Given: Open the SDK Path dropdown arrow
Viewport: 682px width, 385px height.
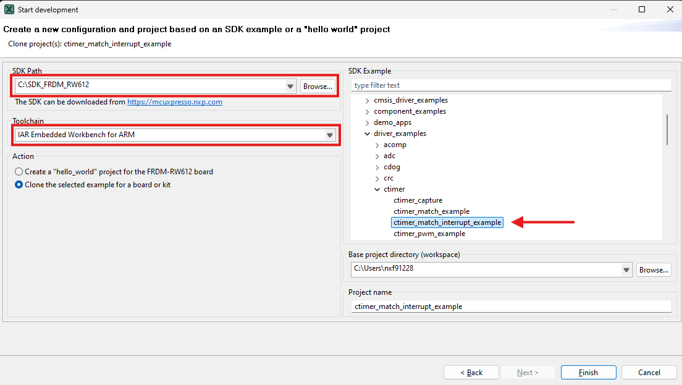Looking at the screenshot, I should (x=290, y=87).
